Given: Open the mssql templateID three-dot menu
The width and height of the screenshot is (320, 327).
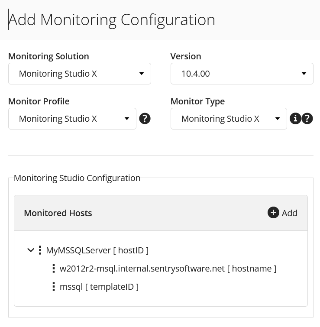Looking at the screenshot, I should pyautogui.click(x=54, y=286).
